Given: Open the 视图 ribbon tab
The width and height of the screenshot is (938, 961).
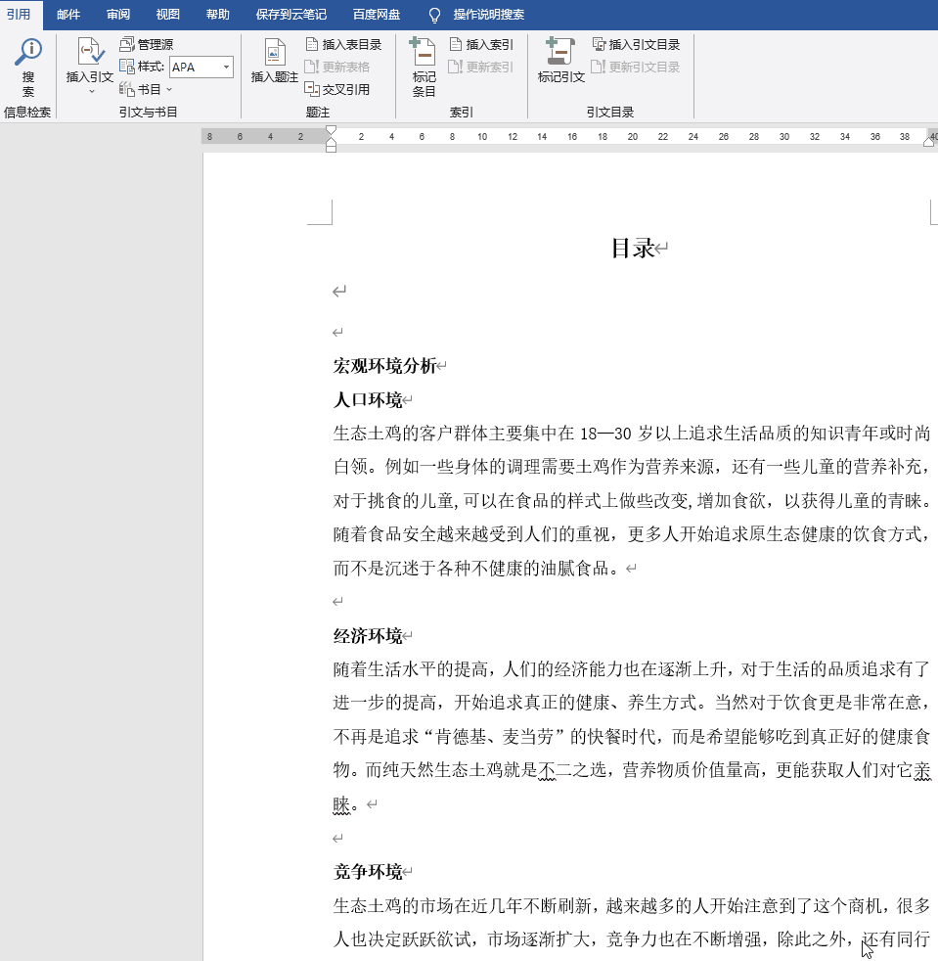Looking at the screenshot, I should pos(168,15).
